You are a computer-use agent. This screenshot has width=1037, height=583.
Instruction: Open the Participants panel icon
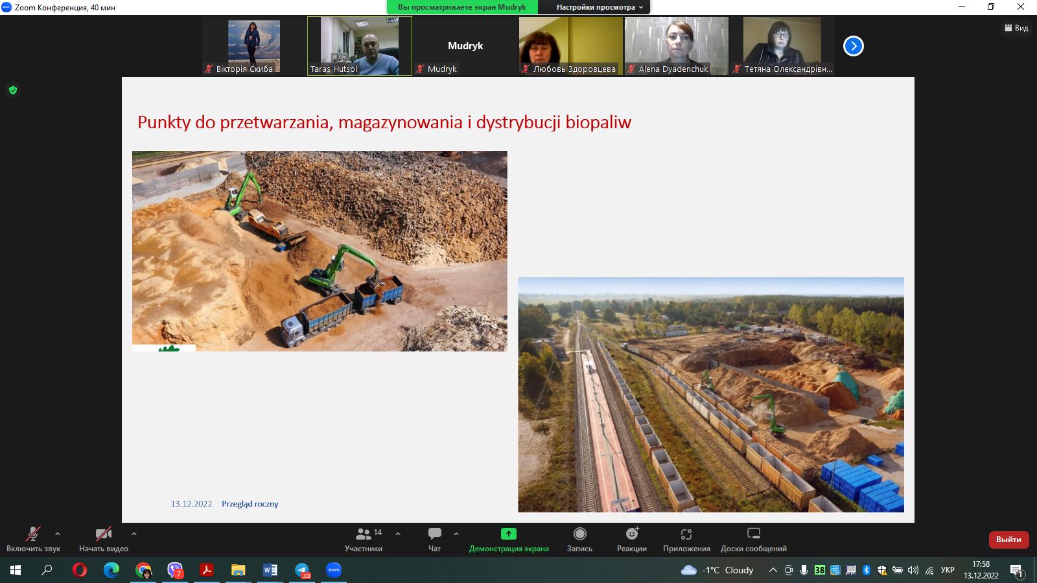(x=364, y=534)
